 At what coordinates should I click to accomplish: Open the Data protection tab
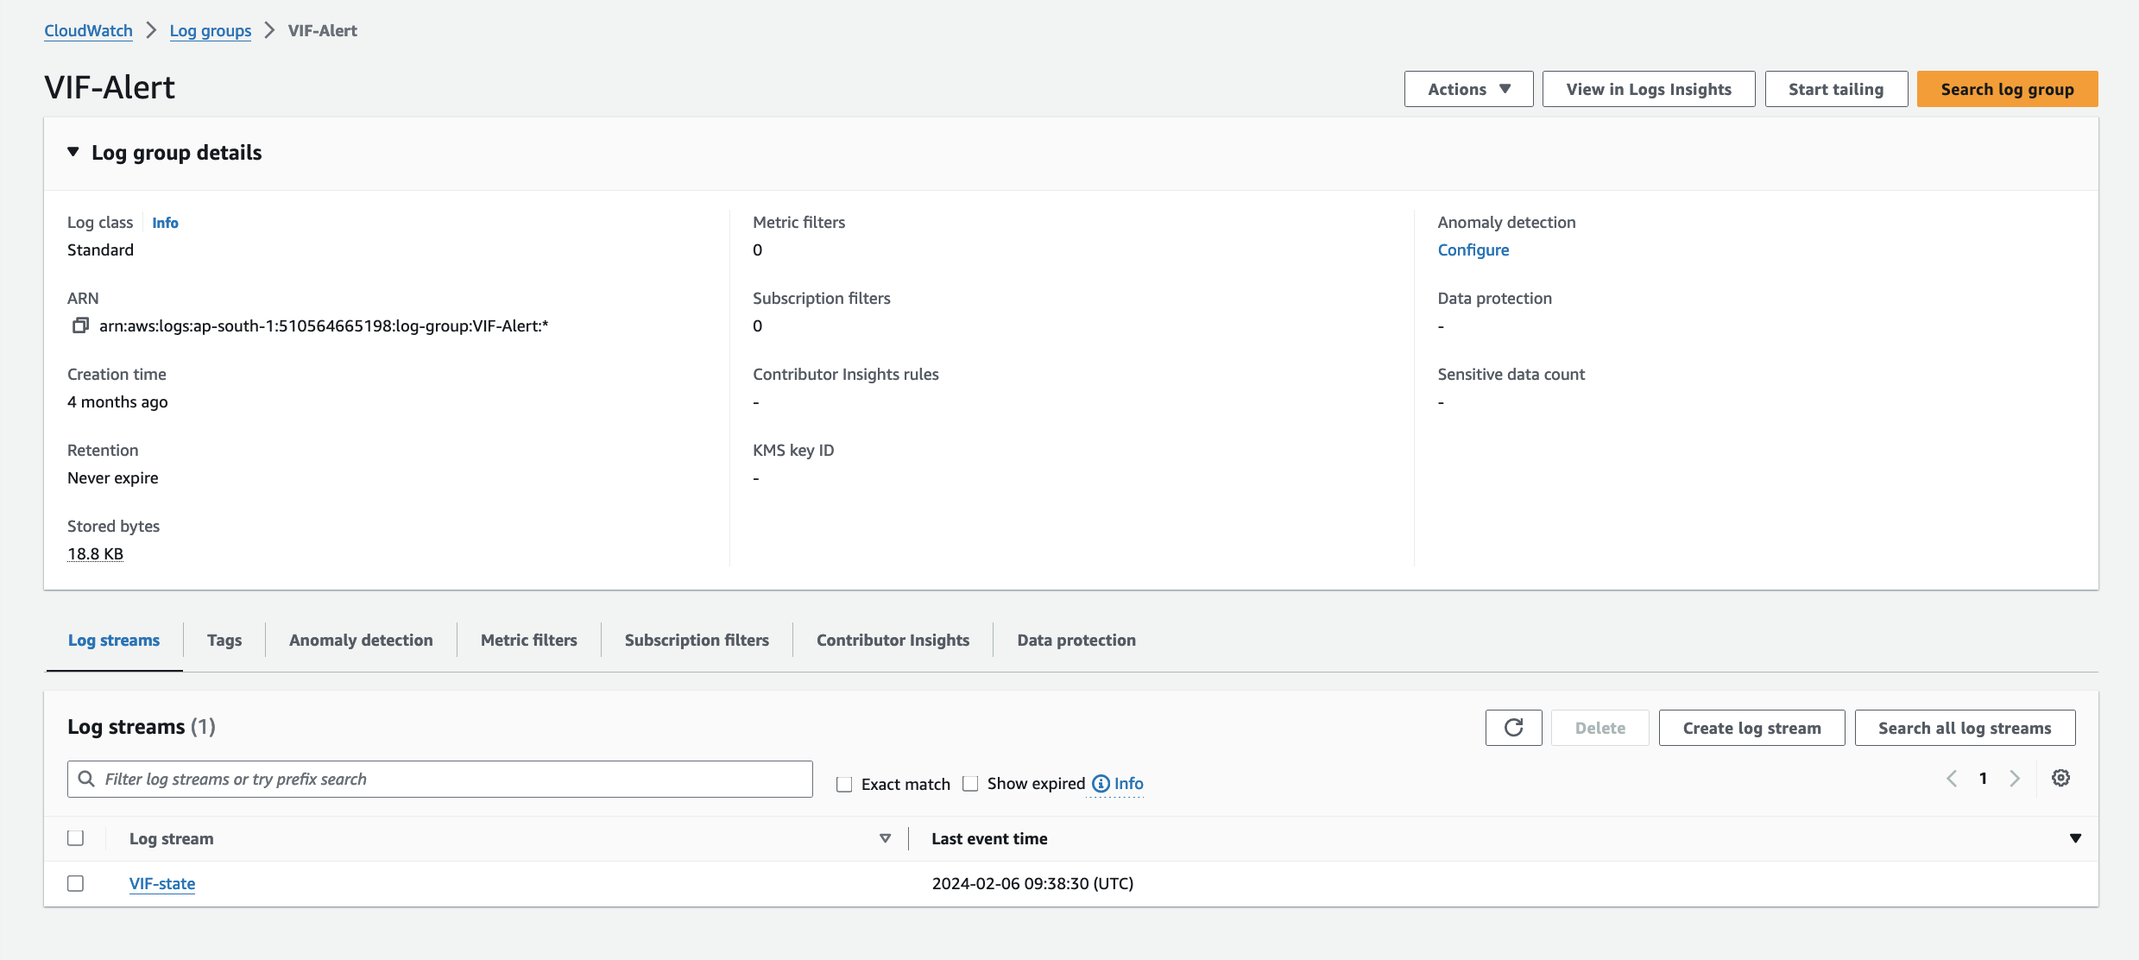(1076, 640)
